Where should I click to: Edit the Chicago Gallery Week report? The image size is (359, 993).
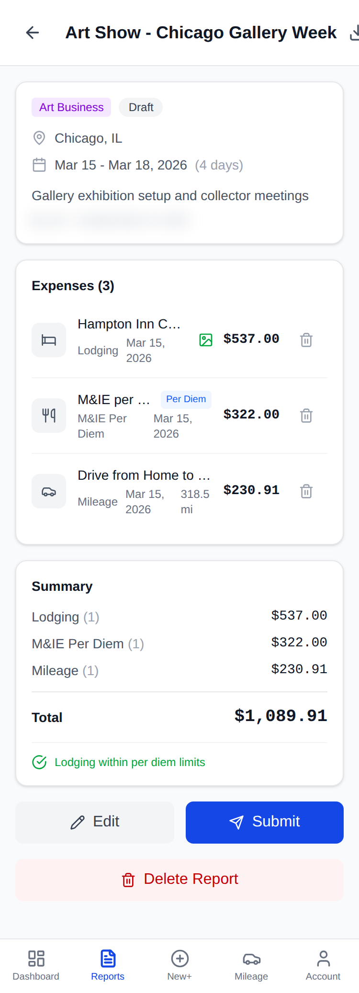[95, 822]
